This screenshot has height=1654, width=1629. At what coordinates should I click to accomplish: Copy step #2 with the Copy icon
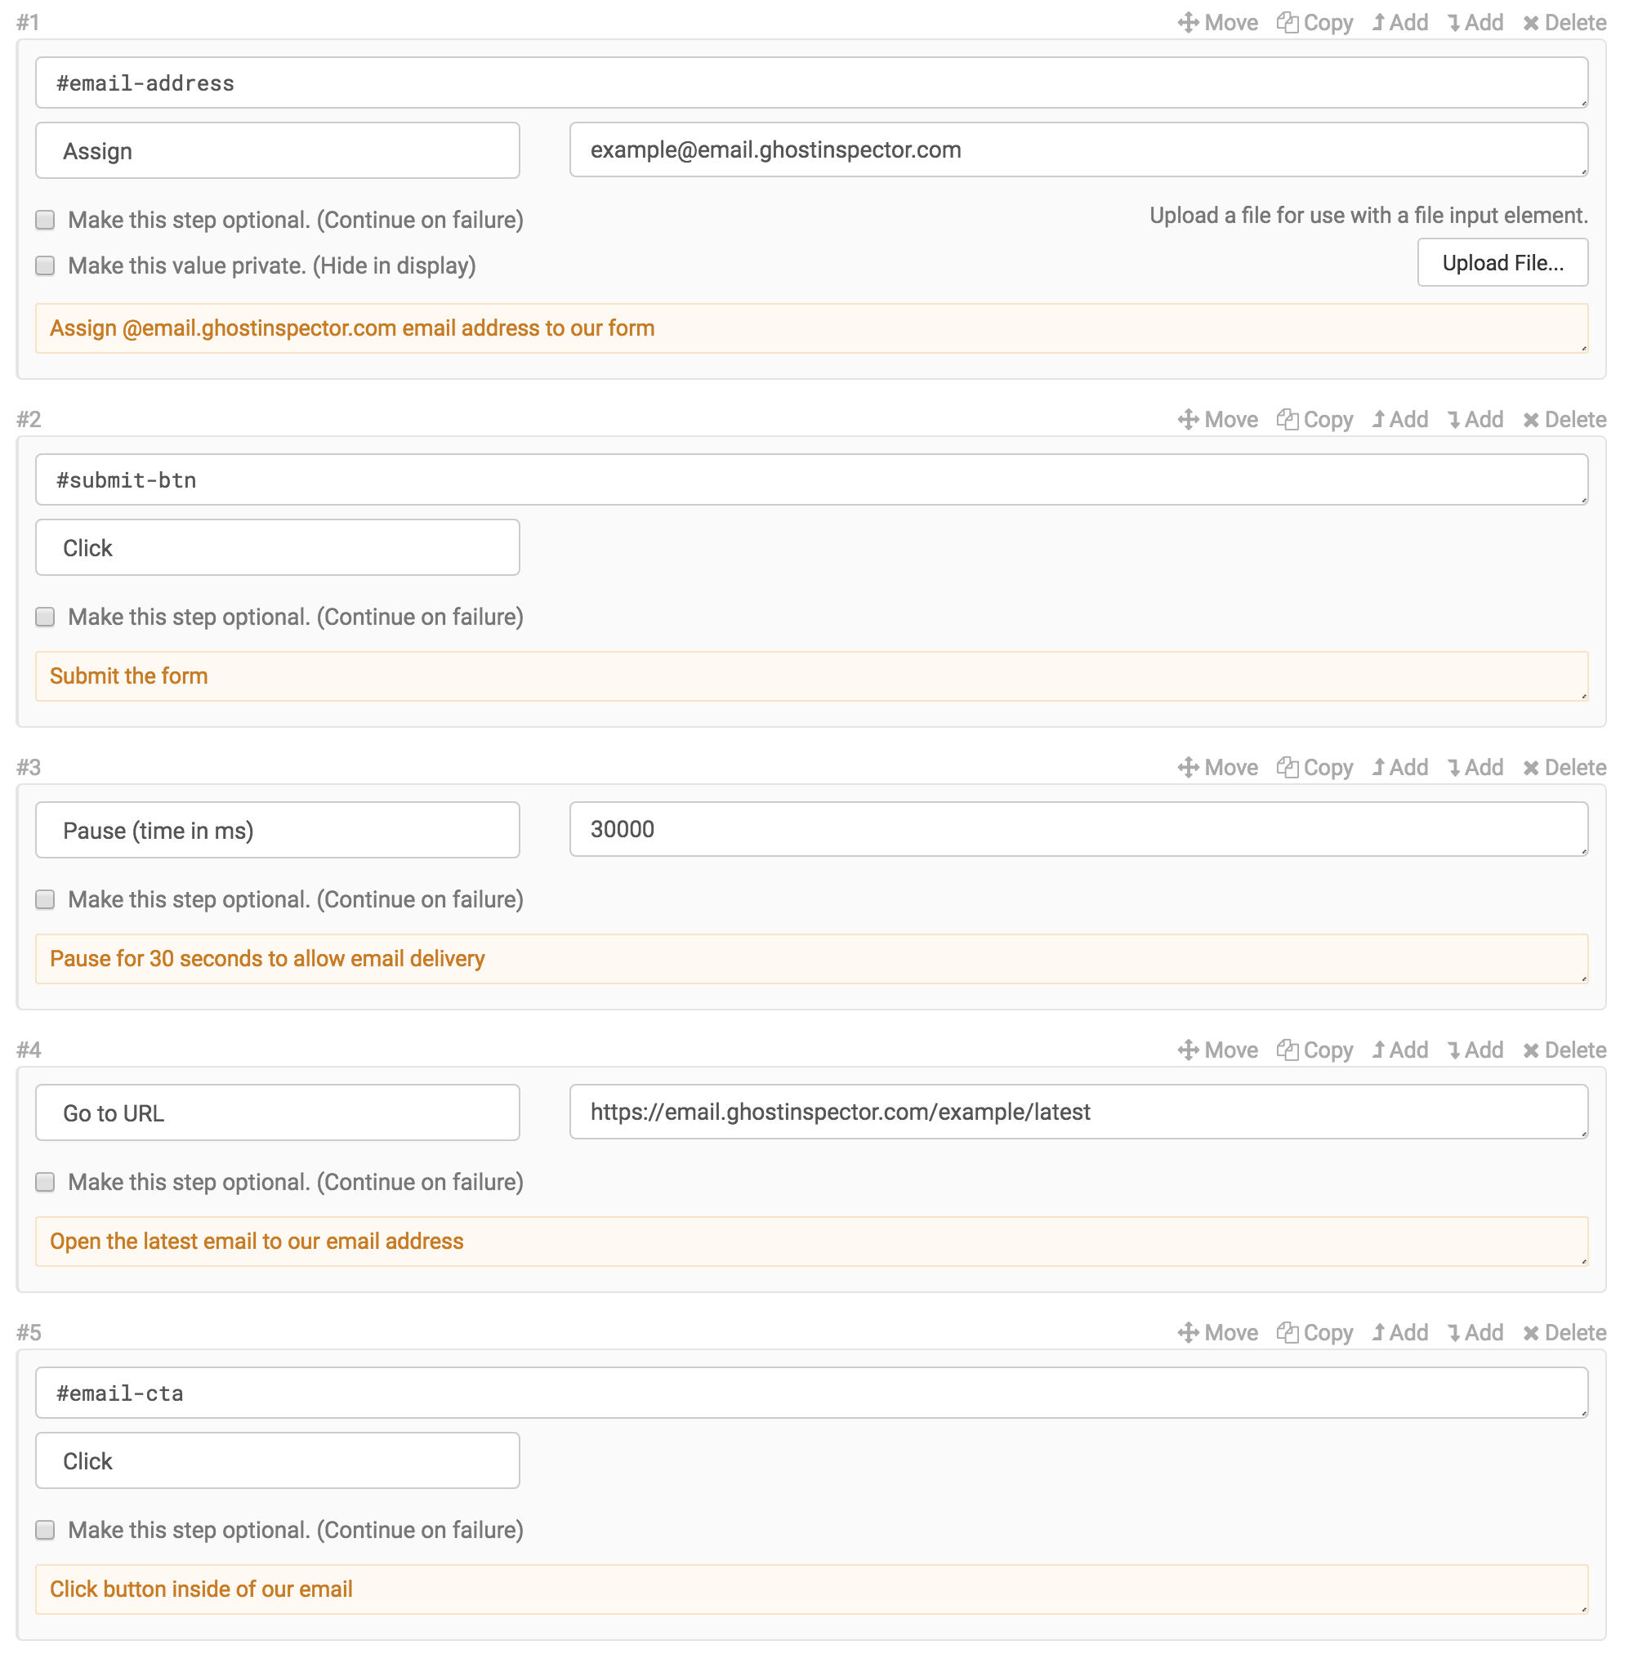coord(1315,419)
